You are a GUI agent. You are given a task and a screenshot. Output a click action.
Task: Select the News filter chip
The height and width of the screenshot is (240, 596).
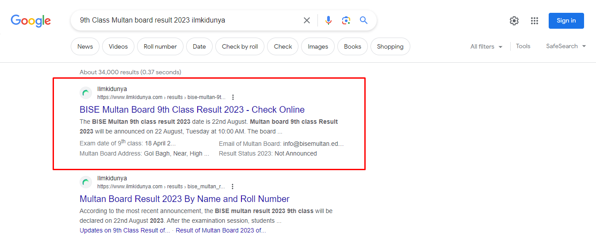point(85,46)
